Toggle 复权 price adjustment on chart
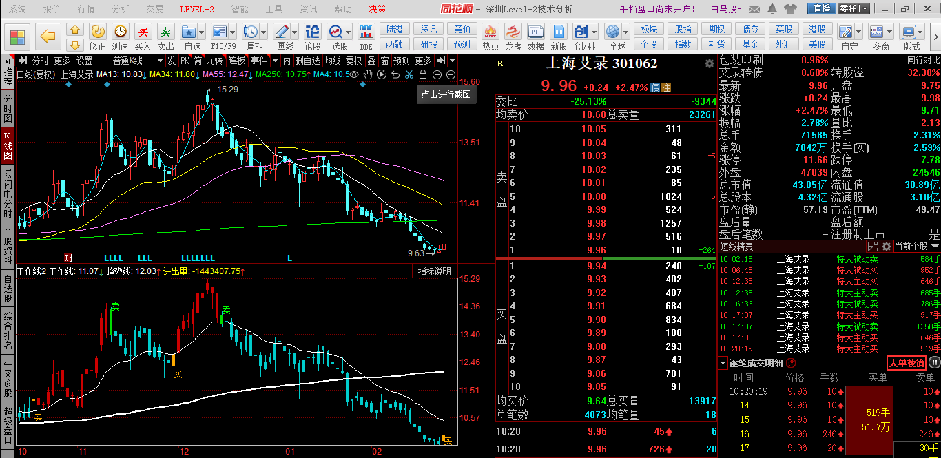This screenshot has width=941, height=458. point(354,61)
